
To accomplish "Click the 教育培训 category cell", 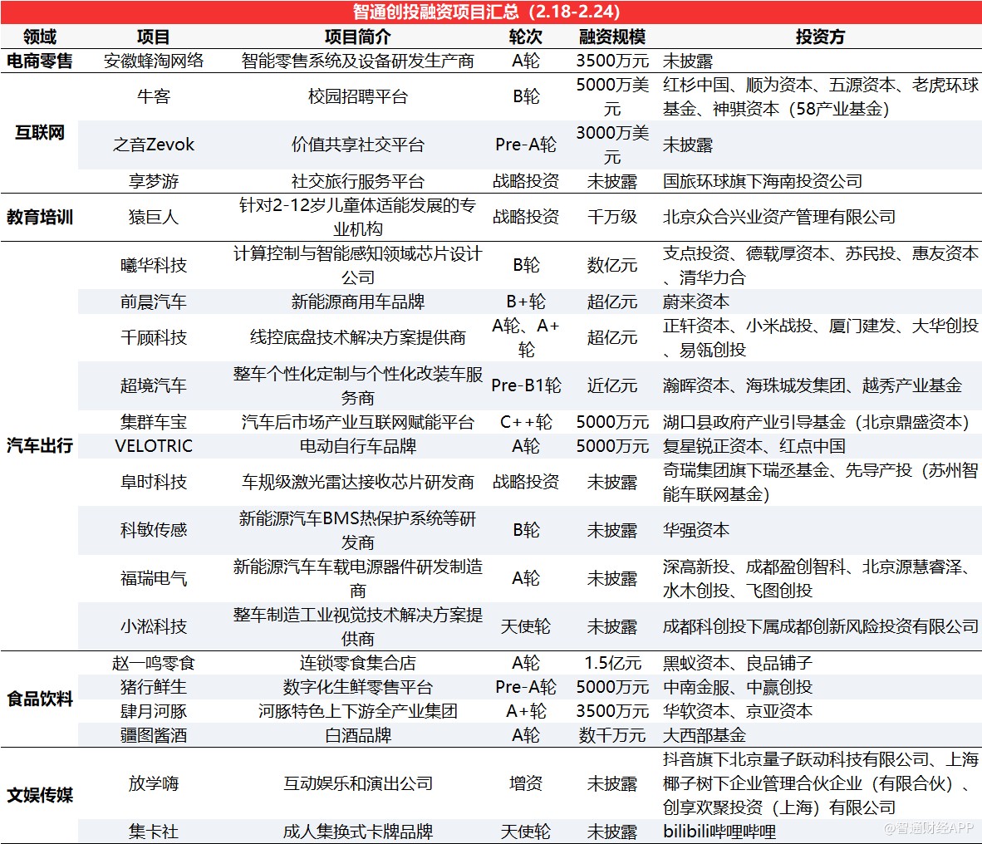I will [x=39, y=218].
